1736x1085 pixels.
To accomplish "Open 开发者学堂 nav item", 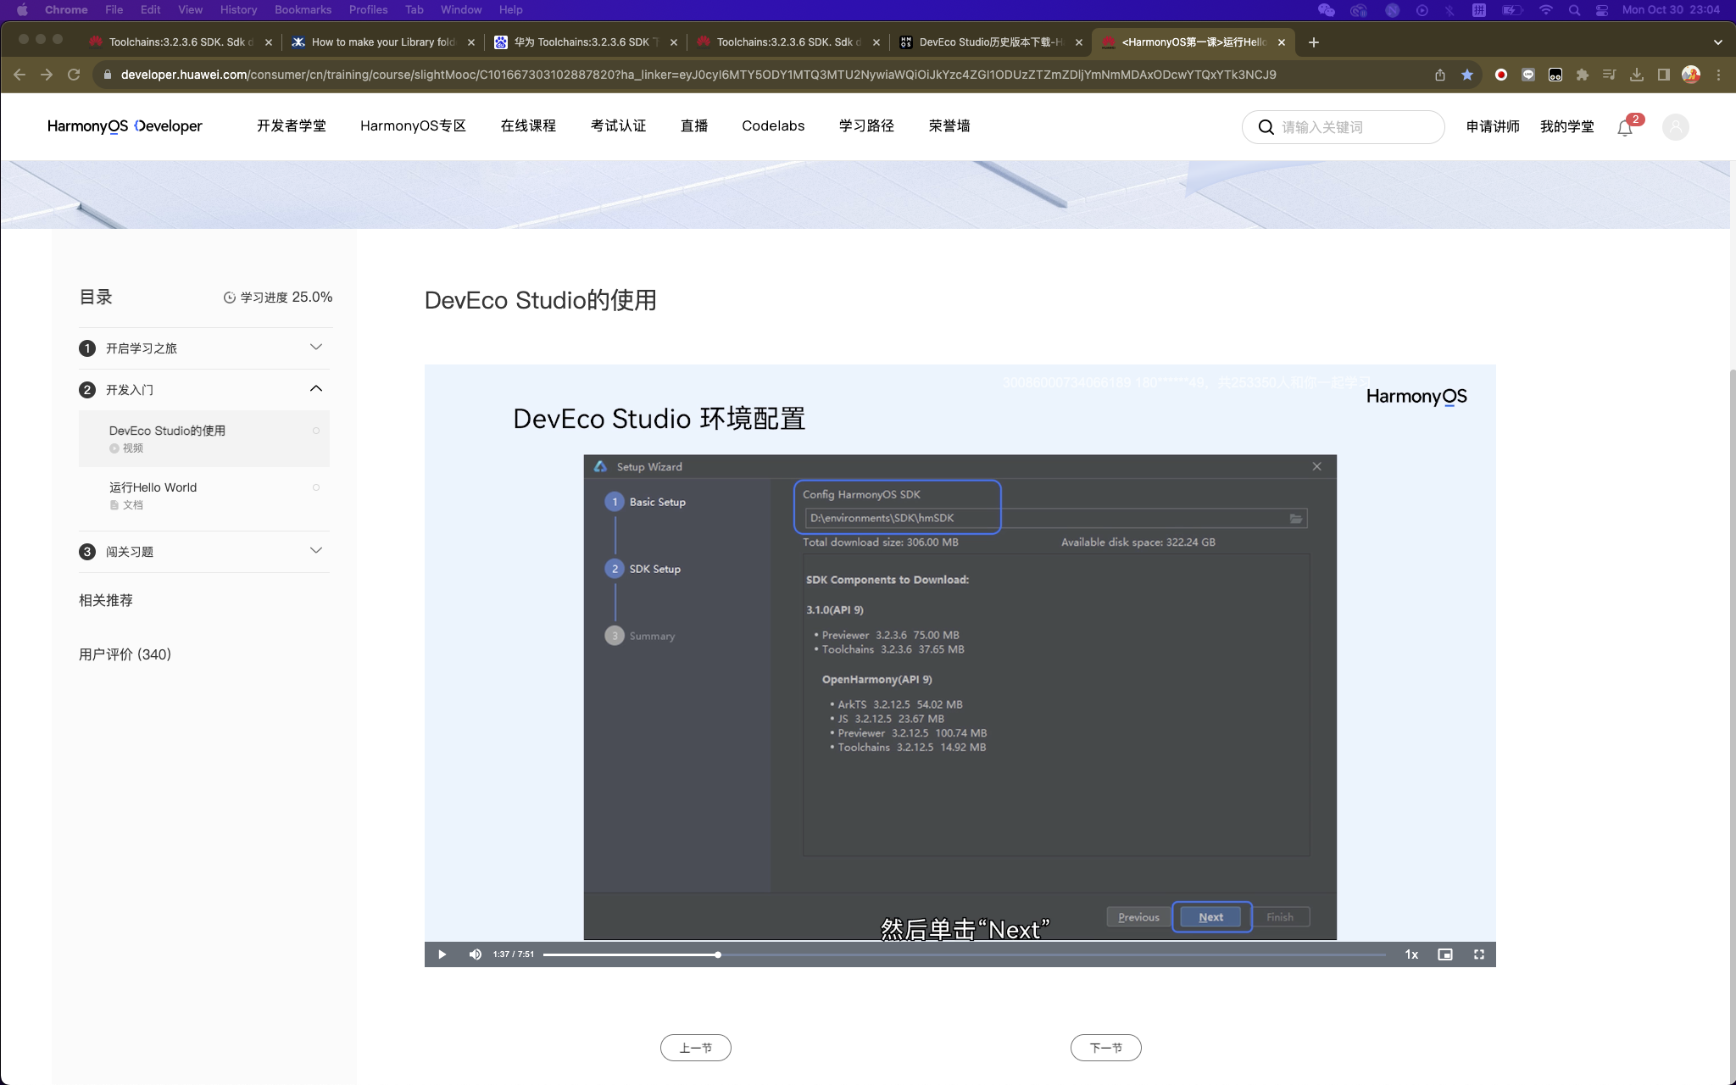I will [x=292, y=126].
